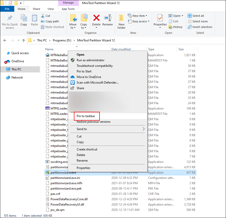Screen dimensions: 226x218
Task: Sort files by the Size column header
Action: click(181, 49)
